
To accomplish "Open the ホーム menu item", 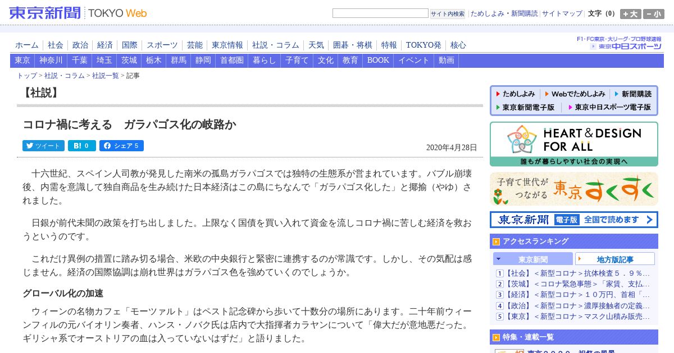I will coord(27,45).
